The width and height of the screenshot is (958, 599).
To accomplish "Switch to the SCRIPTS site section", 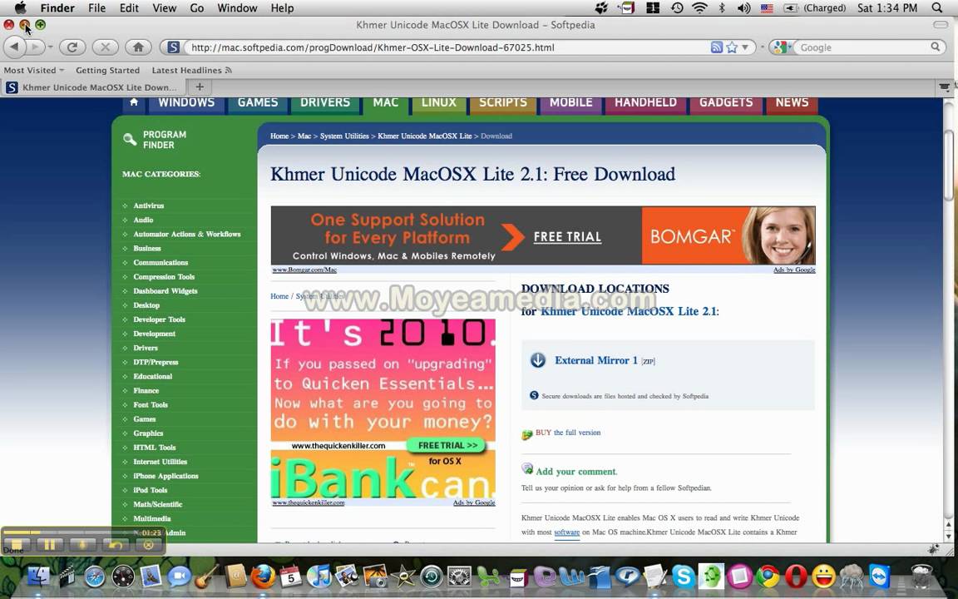I will (503, 102).
